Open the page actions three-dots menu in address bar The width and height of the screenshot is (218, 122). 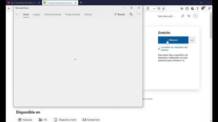(x=154, y=8)
